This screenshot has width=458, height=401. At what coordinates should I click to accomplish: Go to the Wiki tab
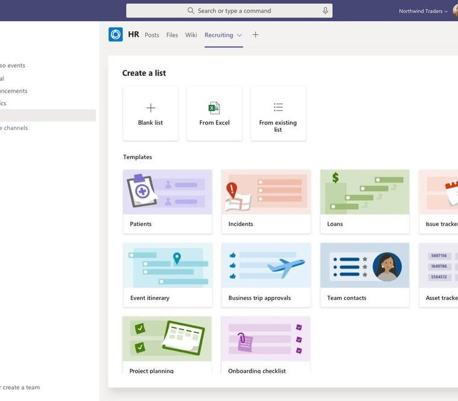pyautogui.click(x=191, y=35)
